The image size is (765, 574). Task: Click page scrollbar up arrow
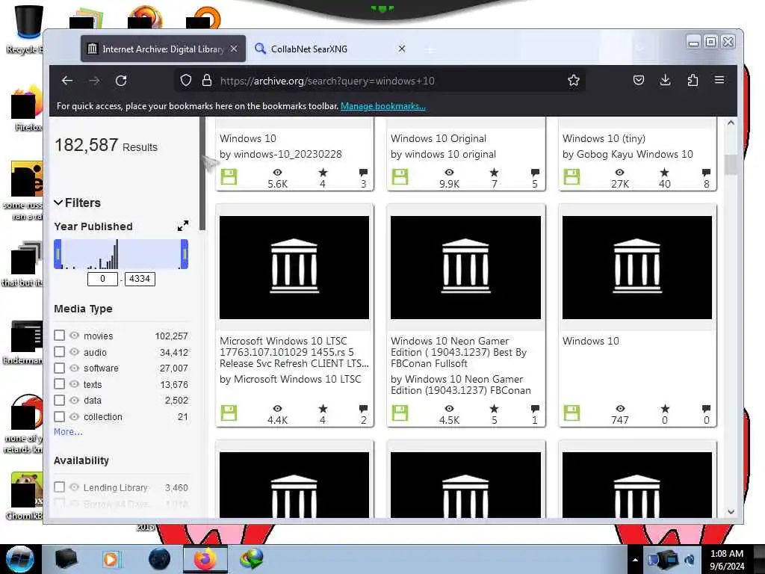coord(731,123)
